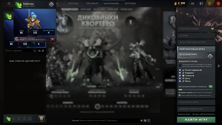Viewport: 222px width, 125px height.
Task: Open the Арсенал tab
Action: coord(73,3)
